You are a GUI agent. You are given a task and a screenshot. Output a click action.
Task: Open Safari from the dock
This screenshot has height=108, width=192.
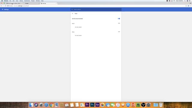(x=46, y=105)
